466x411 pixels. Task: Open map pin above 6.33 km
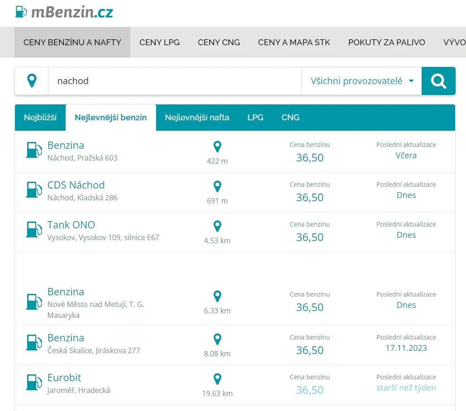tap(217, 296)
